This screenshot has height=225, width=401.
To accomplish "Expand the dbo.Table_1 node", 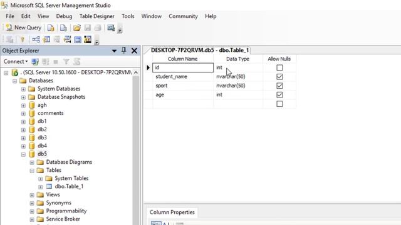I will click(x=40, y=187).
